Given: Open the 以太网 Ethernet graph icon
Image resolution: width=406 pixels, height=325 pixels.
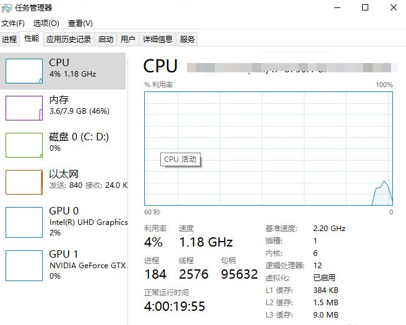Looking at the screenshot, I should coord(24,182).
